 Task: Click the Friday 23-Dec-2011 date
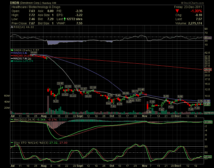(x=188, y=7)
